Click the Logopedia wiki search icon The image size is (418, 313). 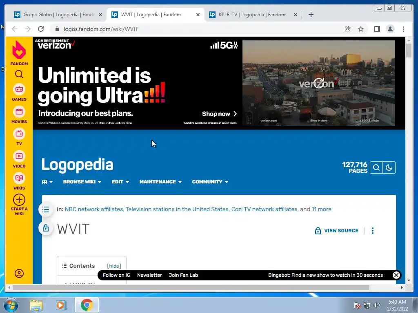(x=376, y=168)
